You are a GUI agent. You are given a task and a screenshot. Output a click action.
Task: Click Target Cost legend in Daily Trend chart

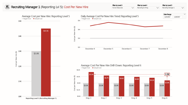85,19
